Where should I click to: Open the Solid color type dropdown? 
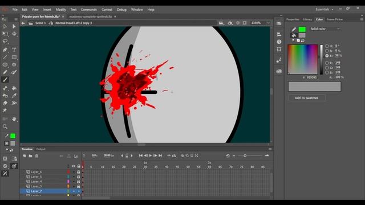tap(325, 29)
